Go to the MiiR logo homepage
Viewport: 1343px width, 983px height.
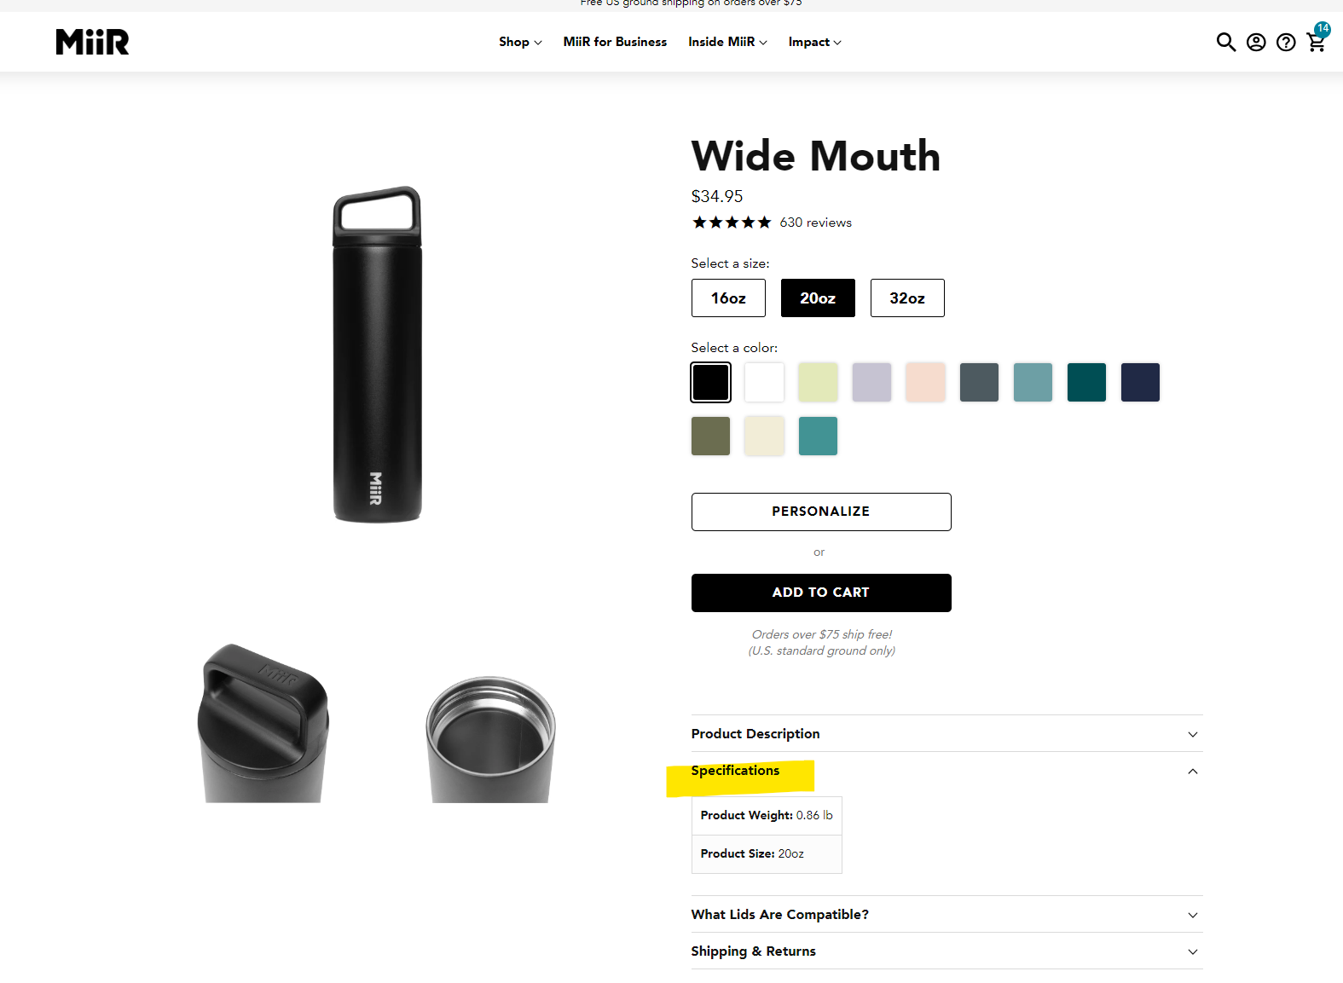(x=92, y=42)
